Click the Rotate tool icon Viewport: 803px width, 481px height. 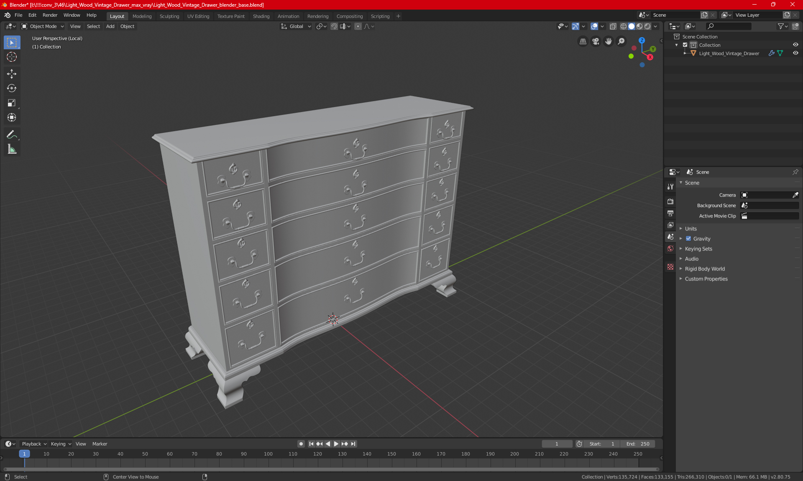click(x=11, y=88)
